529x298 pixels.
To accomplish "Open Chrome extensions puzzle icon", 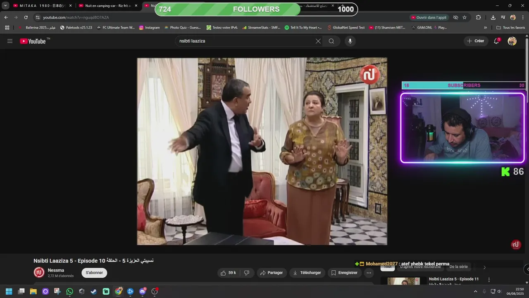I will (x=478, y=17).
